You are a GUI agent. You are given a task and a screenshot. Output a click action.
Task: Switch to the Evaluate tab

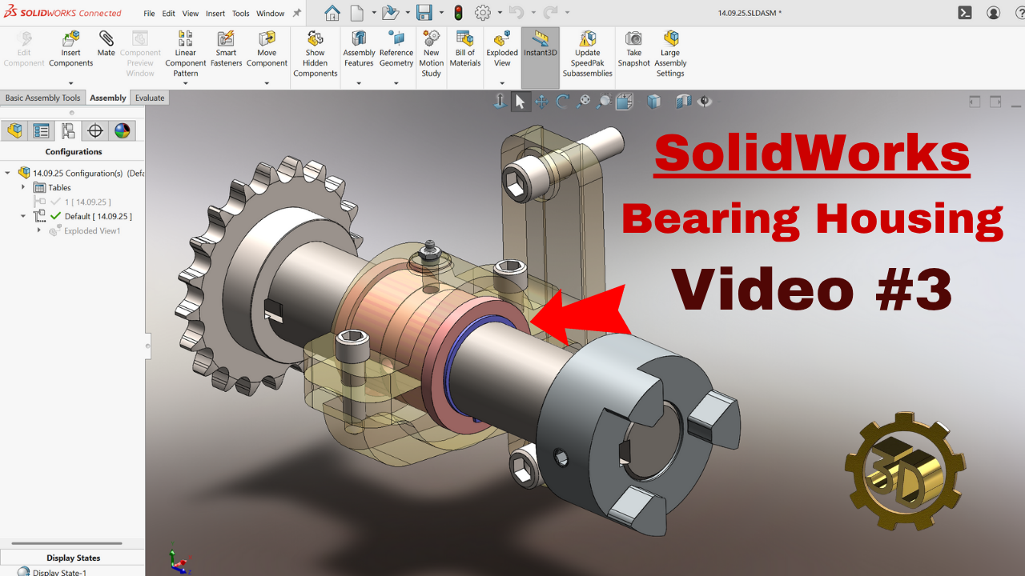[150, 98]
